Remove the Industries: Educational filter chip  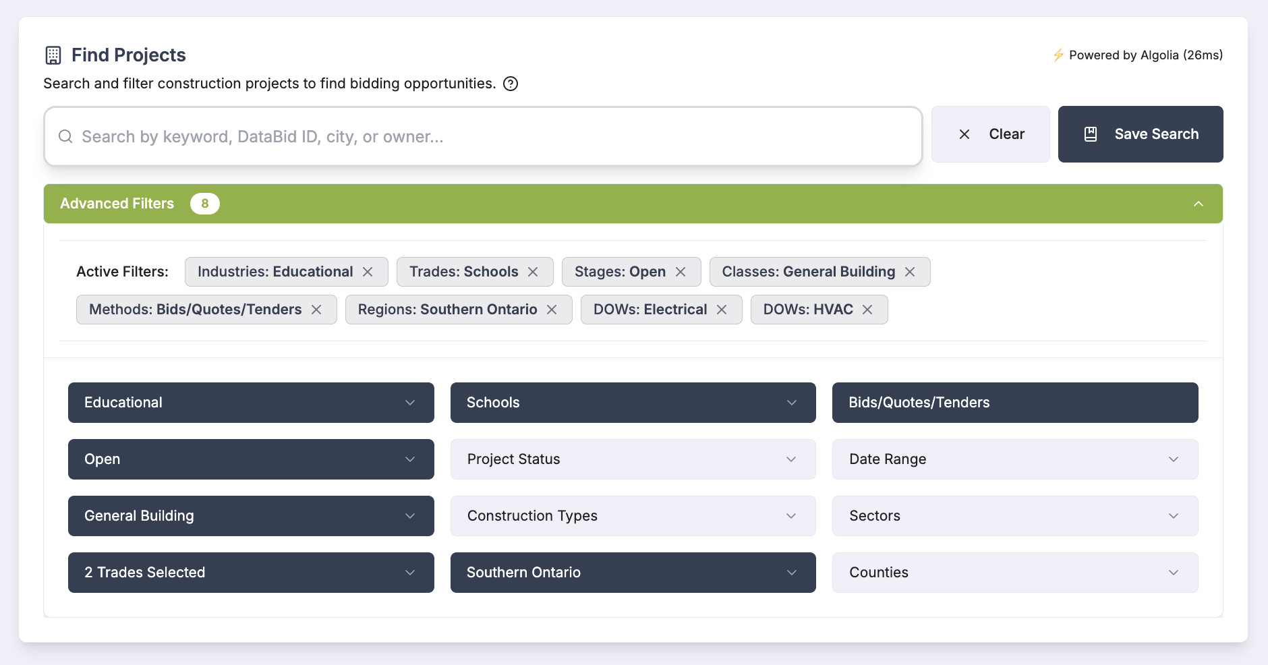point(368,272)
